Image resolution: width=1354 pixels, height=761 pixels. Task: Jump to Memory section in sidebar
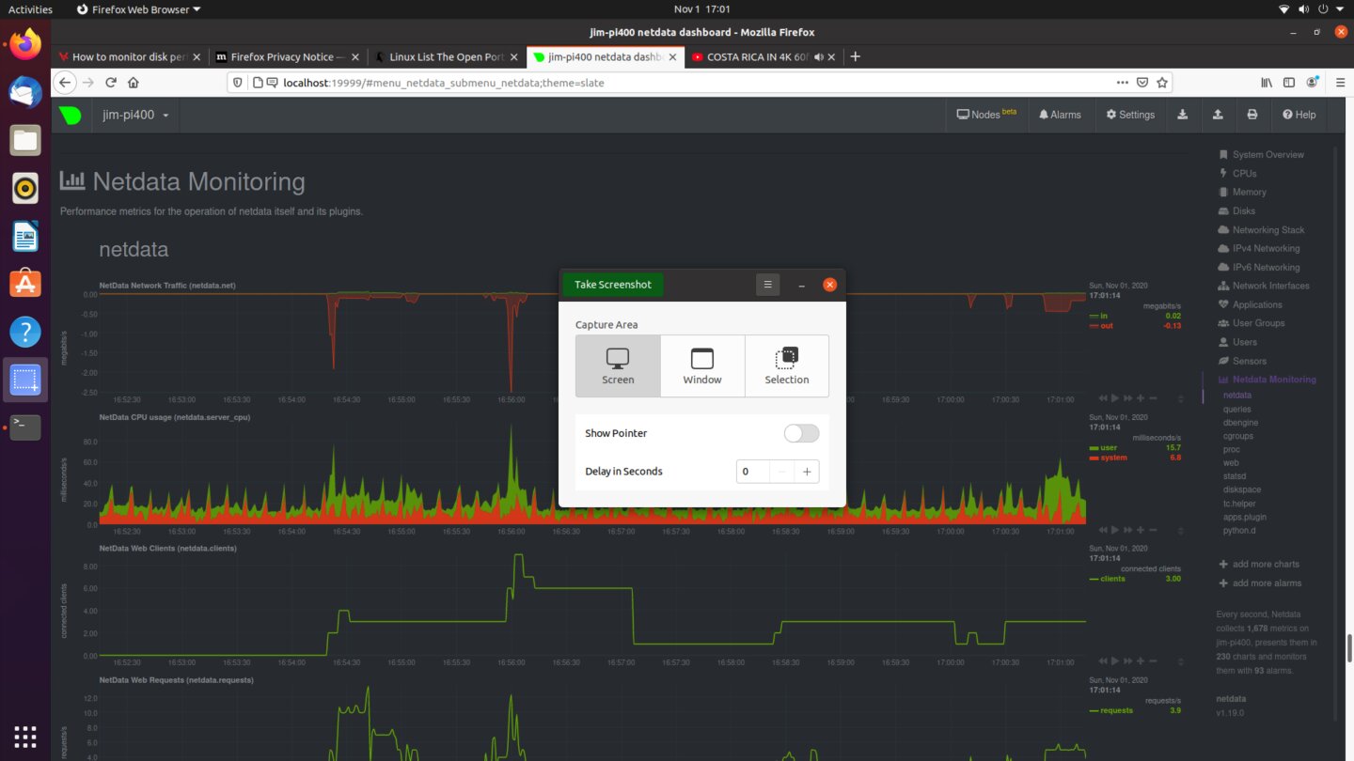(x=1242, y=192)
